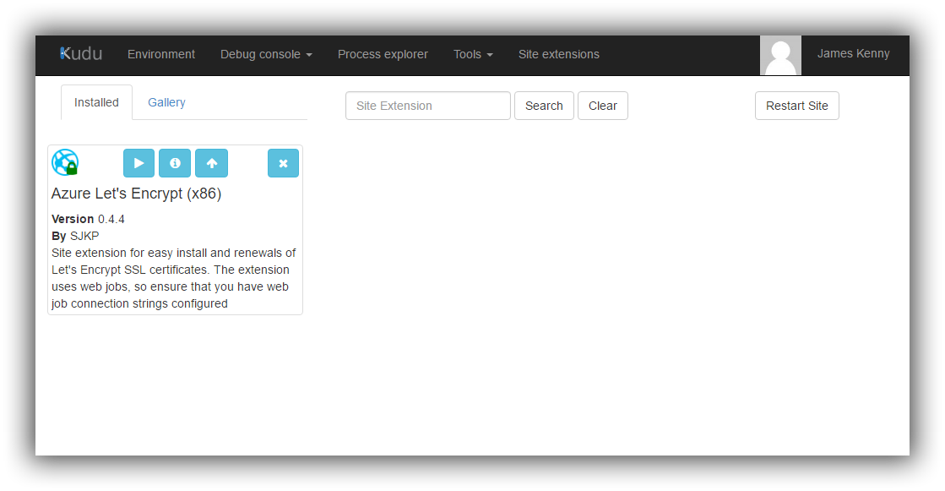Launch the Azure Let's Encrypt extension
Screen dimensions: 945x491
[x=138, y=163]
